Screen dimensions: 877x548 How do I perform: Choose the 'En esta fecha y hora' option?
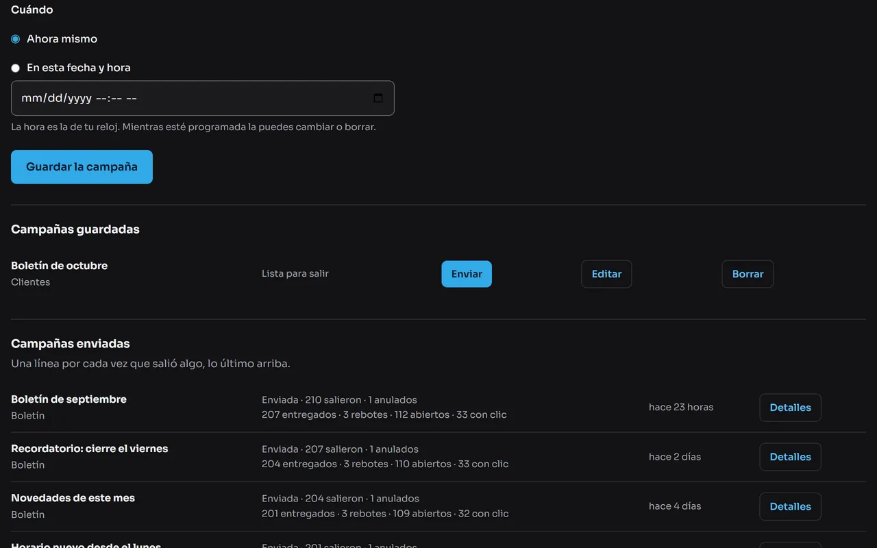pyautogui.click(x=15, y=68)
